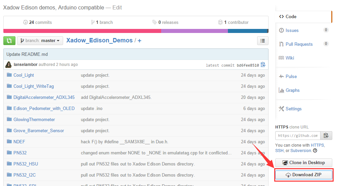This screenshot has height=186, width=337.
Task: Open the Xadow_Edison_Demos repository root link
Action: [99, 40]
